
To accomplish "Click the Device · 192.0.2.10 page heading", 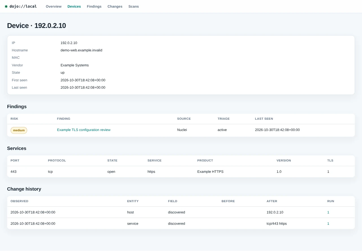I will click(36, 26).
